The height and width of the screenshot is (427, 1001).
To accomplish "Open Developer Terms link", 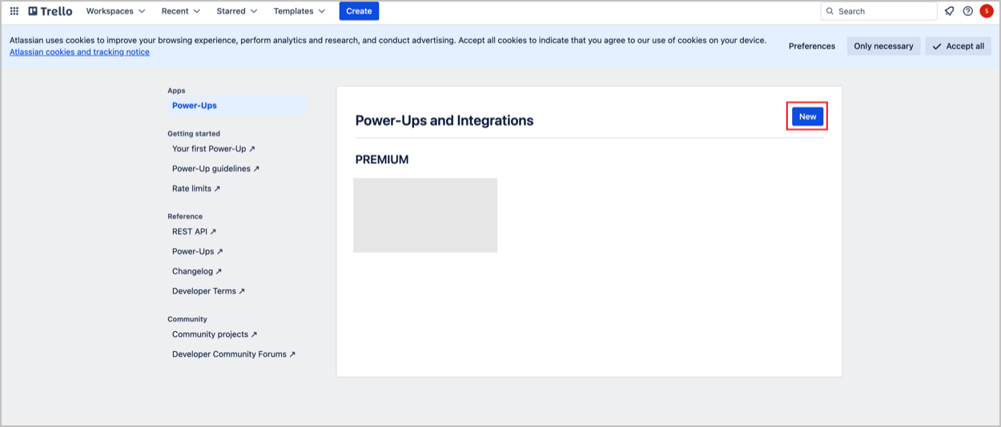I will pos(209,291).
